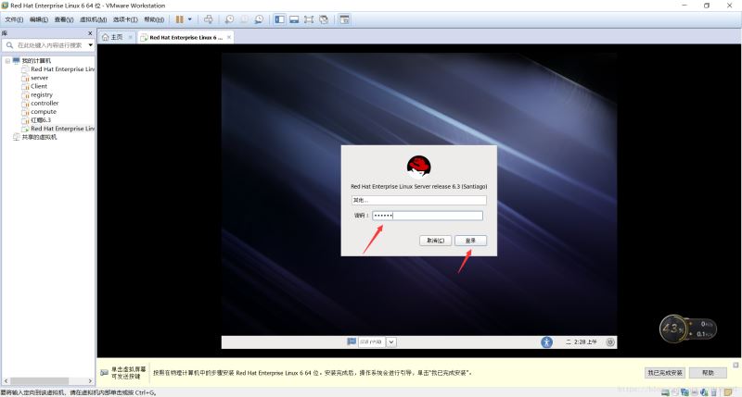Screen dimensions: 742x397
Task: Click the accessibility icon in login panel
Action: (546, 341)
